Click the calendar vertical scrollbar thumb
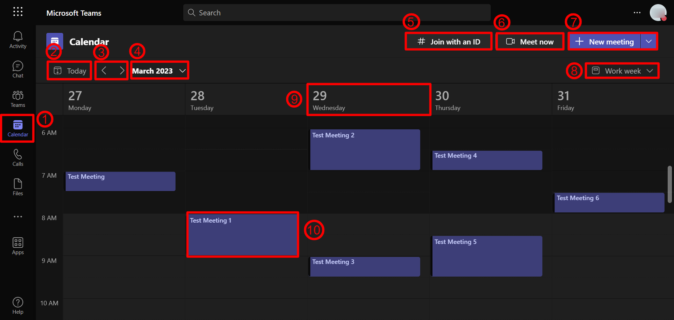 click(x=670, y=184)
